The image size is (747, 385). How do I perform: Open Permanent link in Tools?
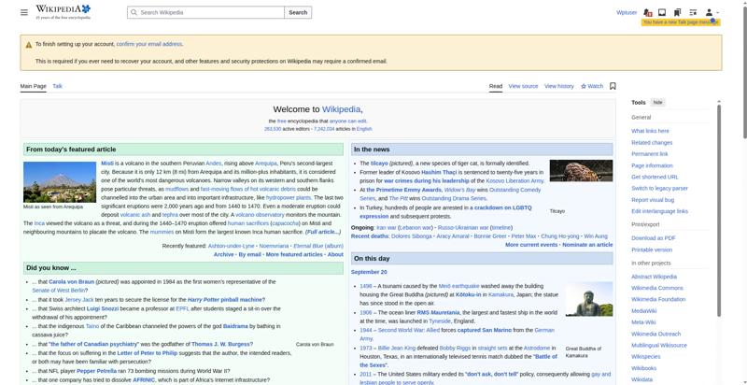(649, 154)
